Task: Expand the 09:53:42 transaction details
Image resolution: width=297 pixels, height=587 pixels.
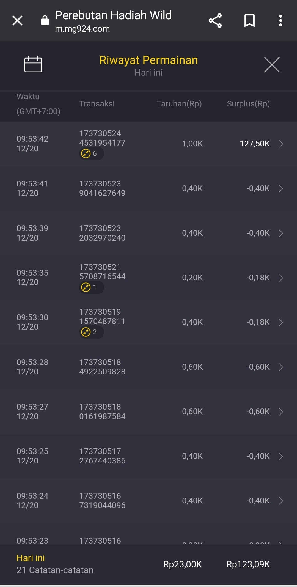Action: (x=280, y=144)
